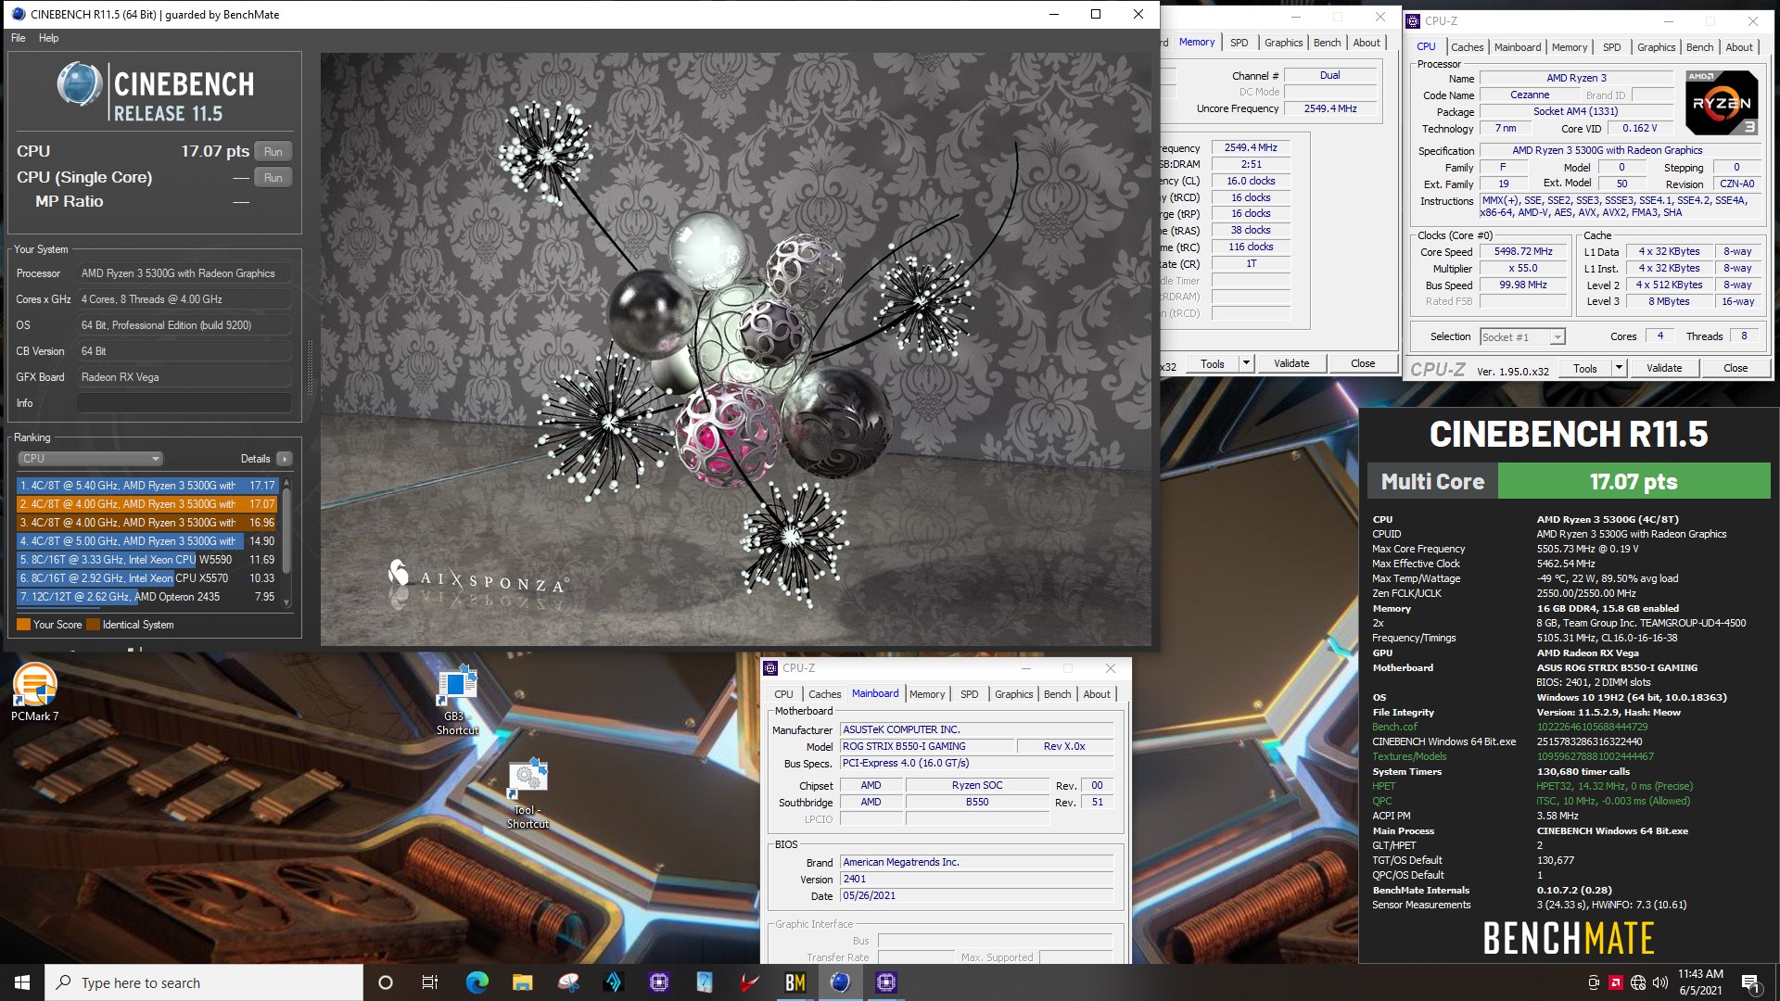Click the AMD Ryzen 3 logo in CPU-Z

1722,103
